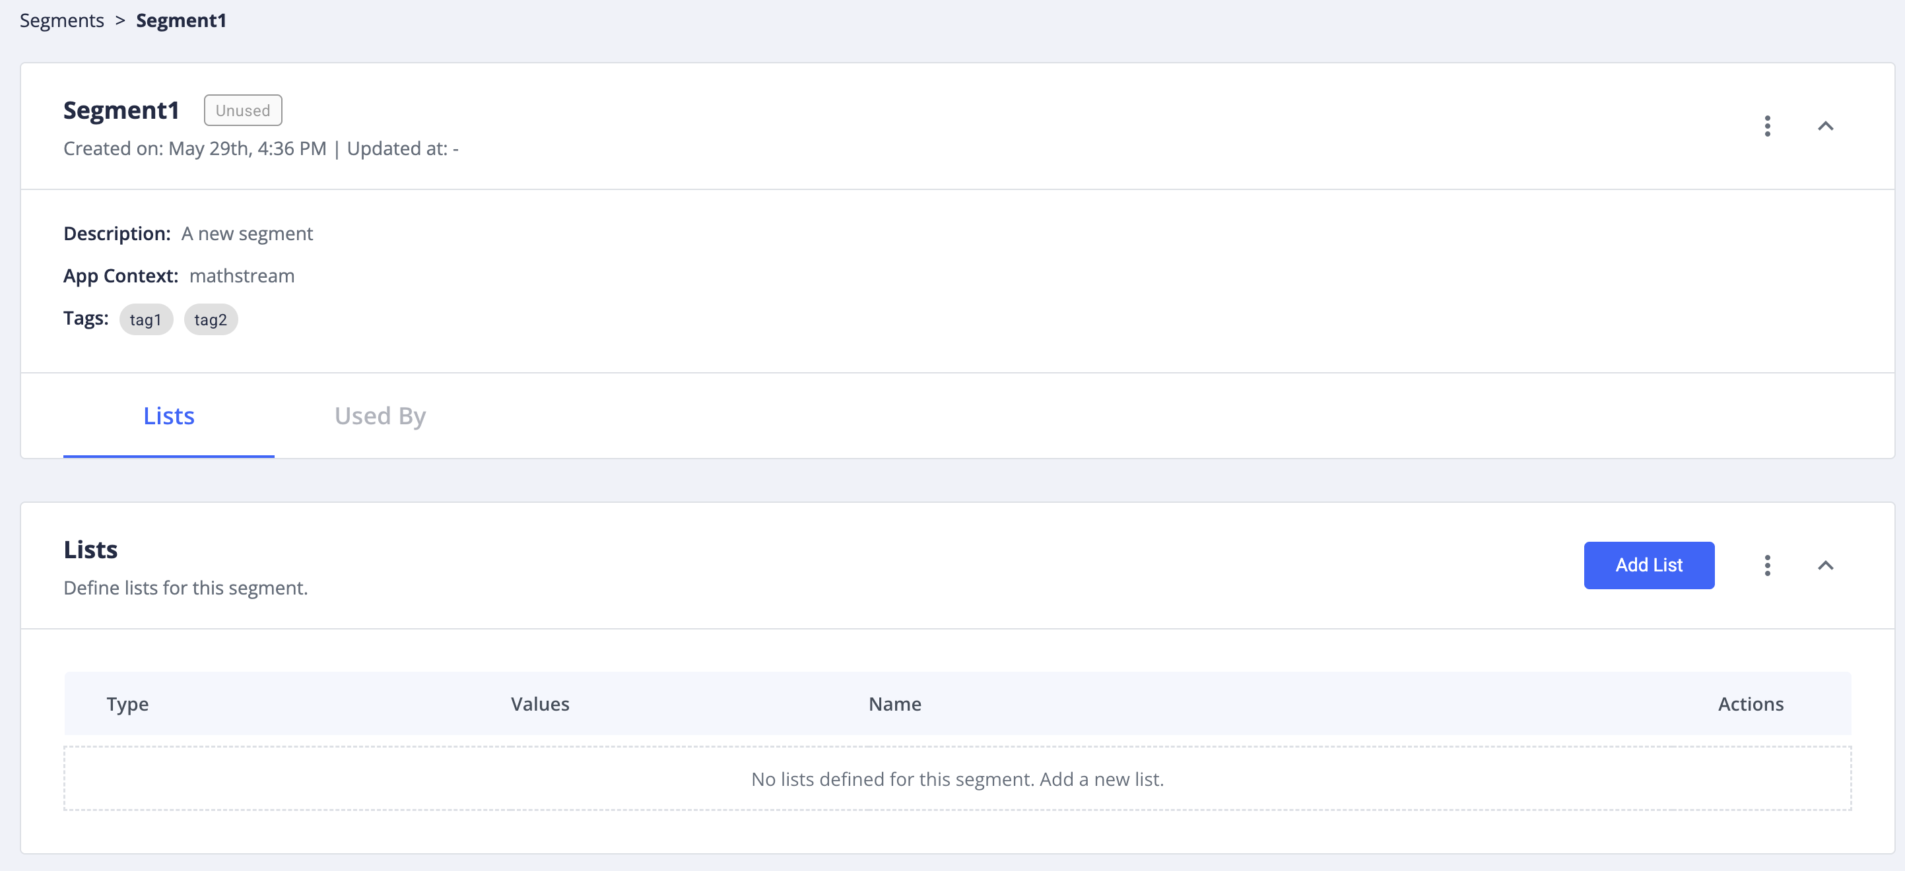
Task: Click the Segment1 breadcrumb item
Action: coord(180,20)
